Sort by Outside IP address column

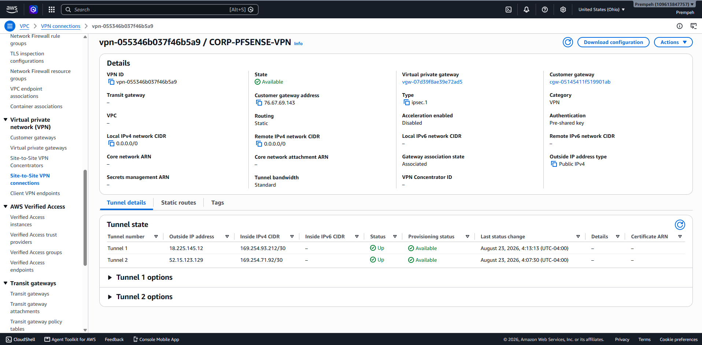[227, 236]
